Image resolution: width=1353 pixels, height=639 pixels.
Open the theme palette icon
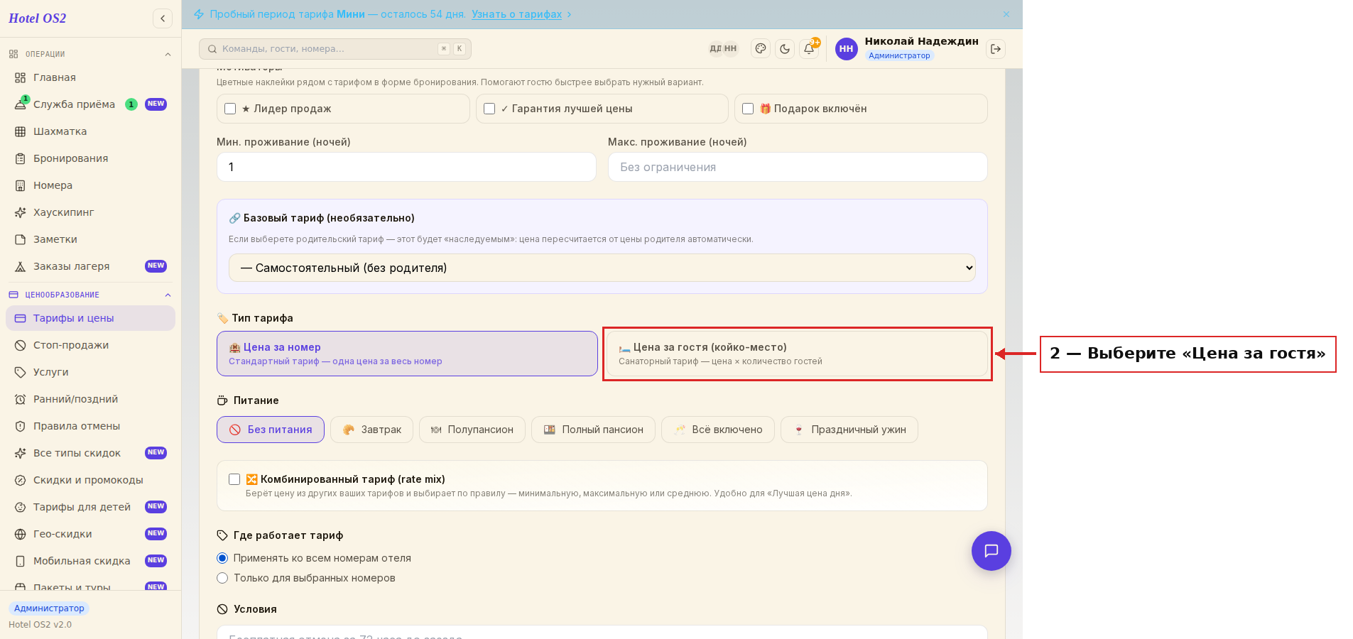(761, 49)
